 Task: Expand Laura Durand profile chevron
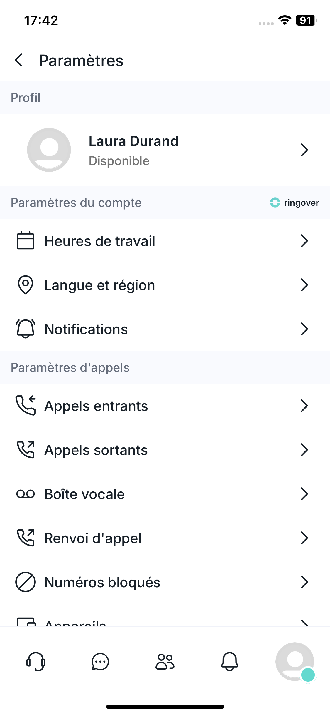click(304, 150)
